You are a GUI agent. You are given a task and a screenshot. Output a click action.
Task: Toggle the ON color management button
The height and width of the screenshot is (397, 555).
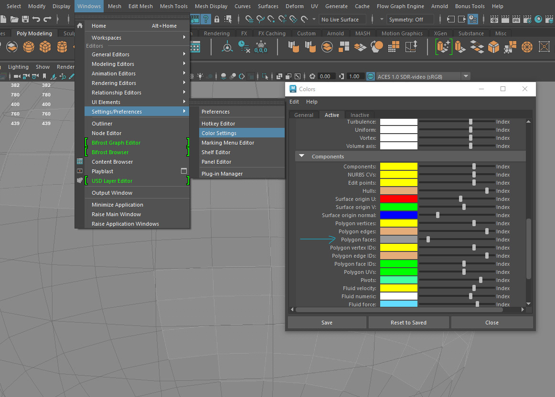(370, 76)
